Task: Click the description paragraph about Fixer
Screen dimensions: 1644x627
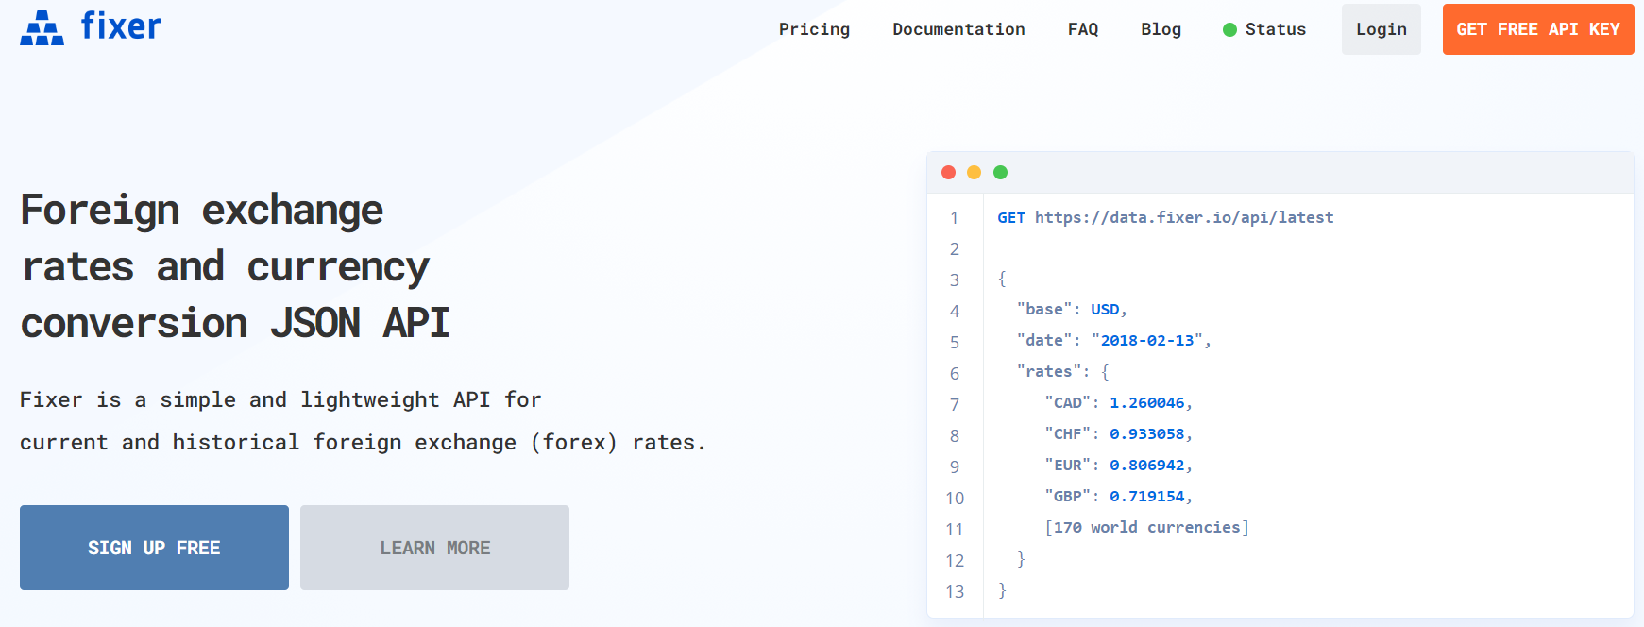Action: 364,421
